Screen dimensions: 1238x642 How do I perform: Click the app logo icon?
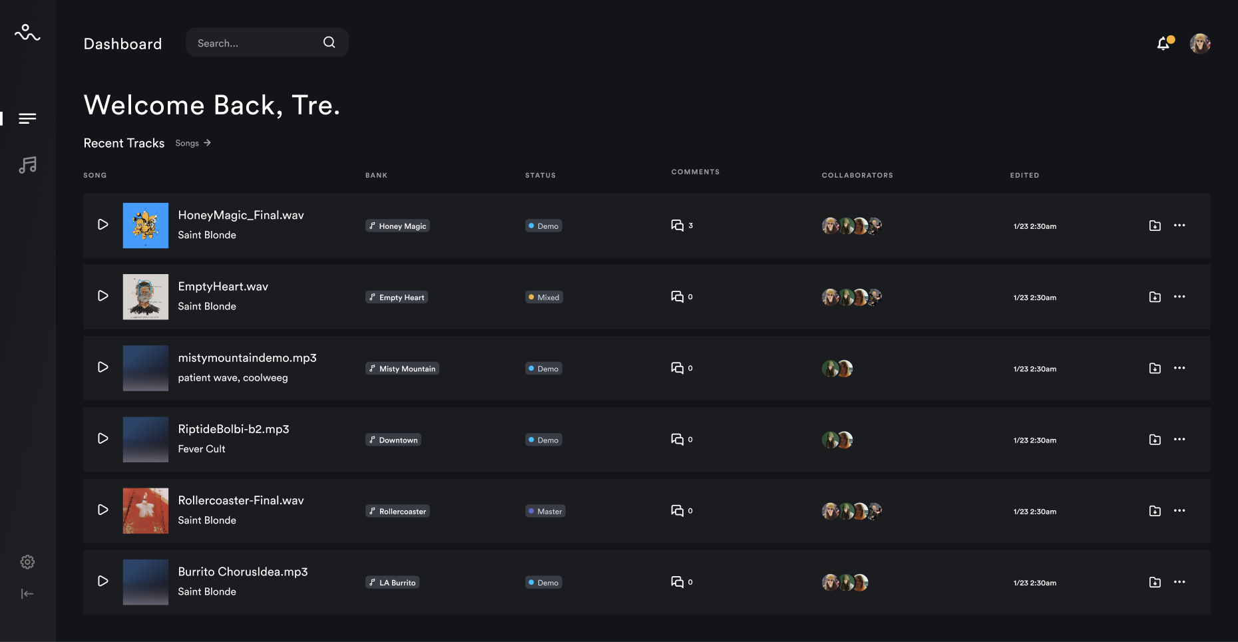27,33
